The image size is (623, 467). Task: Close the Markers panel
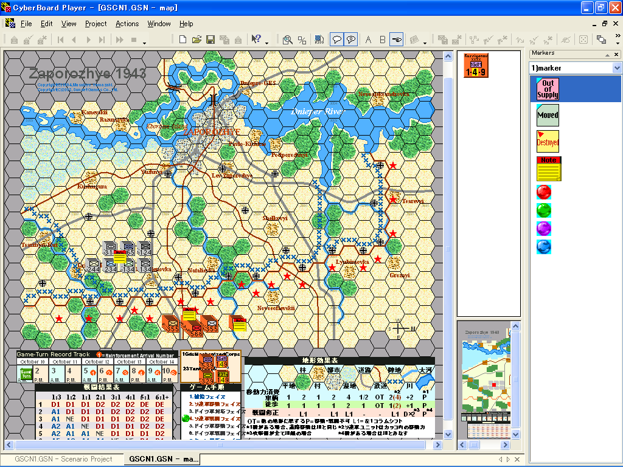[616, 54]
